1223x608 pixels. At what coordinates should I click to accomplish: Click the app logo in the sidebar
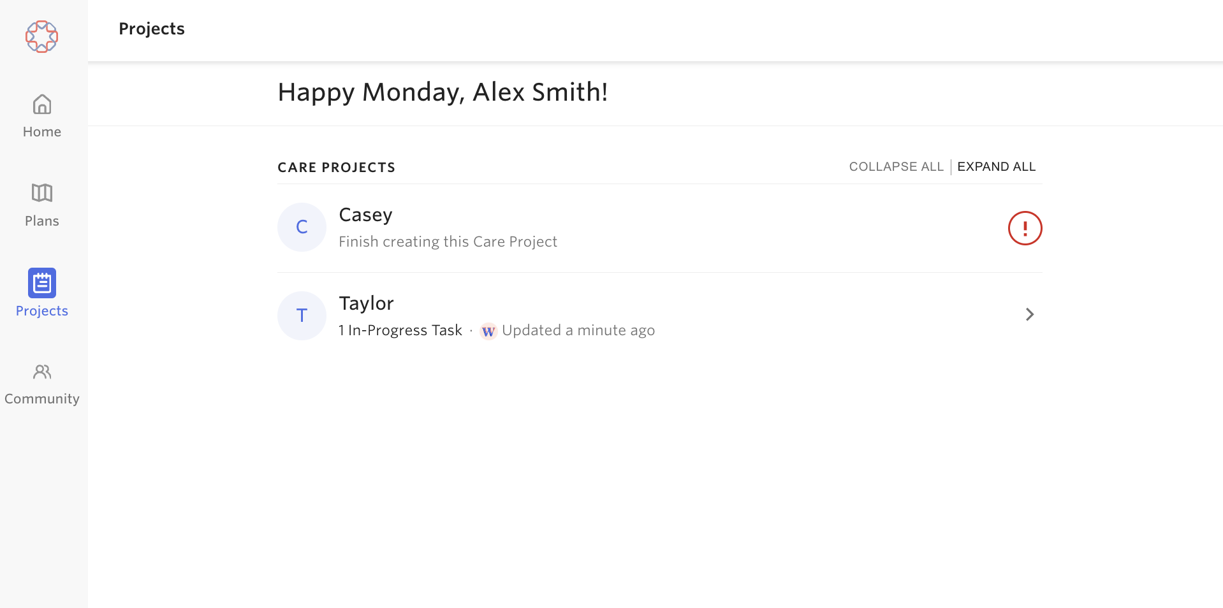pos(42,36)
